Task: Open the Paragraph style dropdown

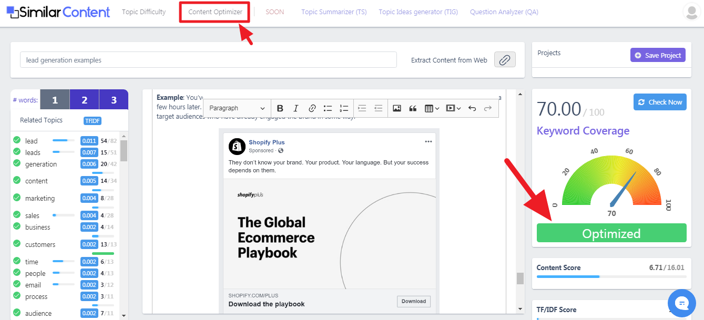Action: 237,108
